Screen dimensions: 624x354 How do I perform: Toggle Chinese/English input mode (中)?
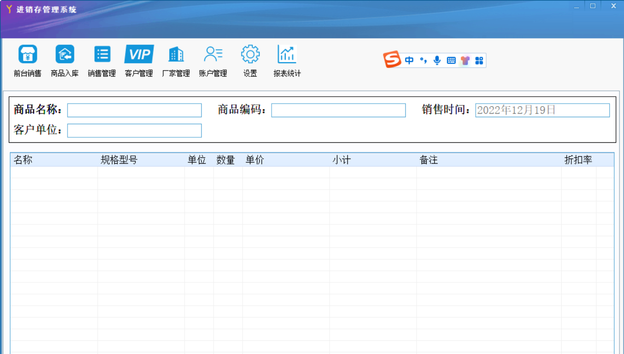pos(409,60)
